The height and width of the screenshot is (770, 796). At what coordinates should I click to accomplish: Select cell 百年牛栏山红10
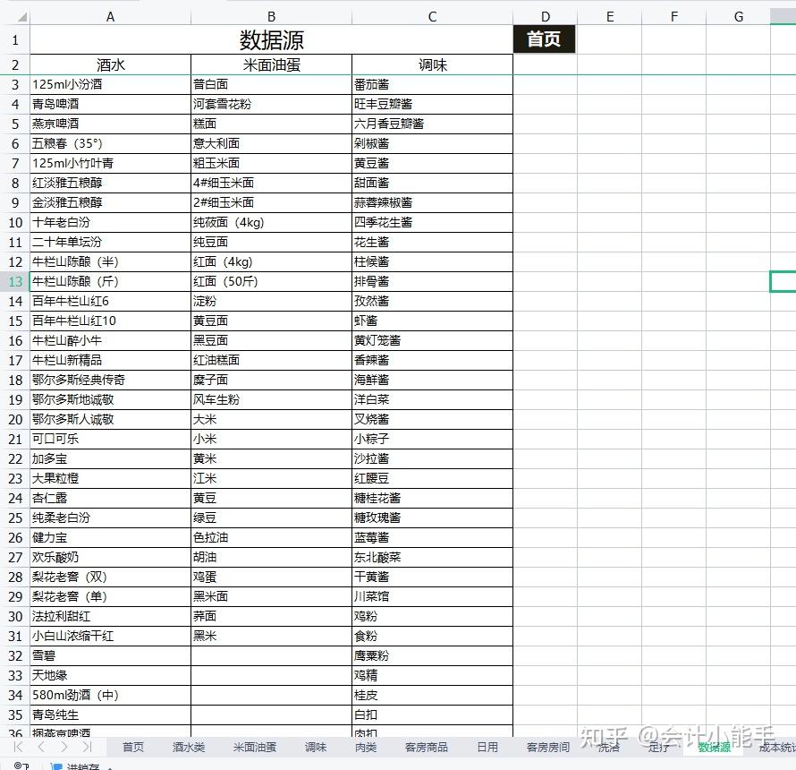[110, 321]
